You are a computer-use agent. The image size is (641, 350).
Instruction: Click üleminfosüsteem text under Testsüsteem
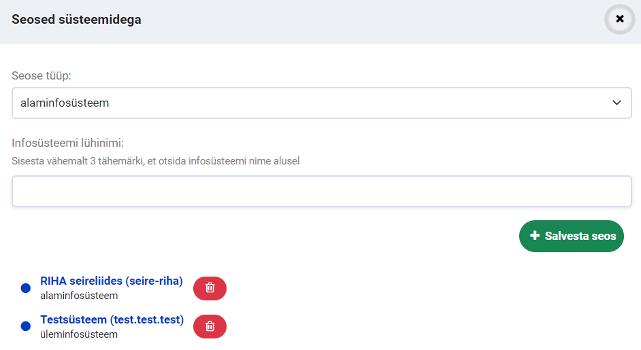pyautogui.click(x=79, y=334)
